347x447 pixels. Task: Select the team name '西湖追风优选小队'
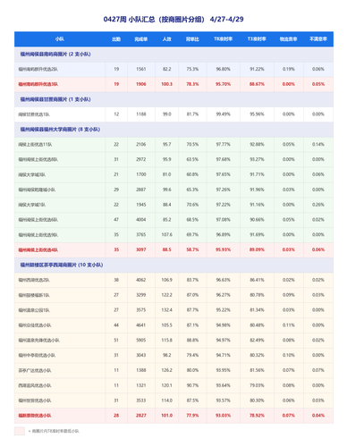[x=35, y=385]
